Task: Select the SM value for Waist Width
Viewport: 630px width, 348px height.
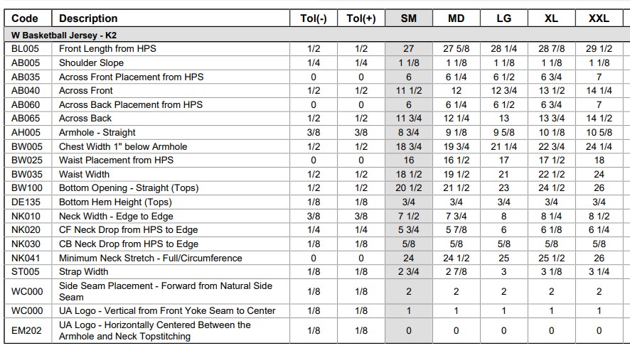Action: [x=409, y=174]
